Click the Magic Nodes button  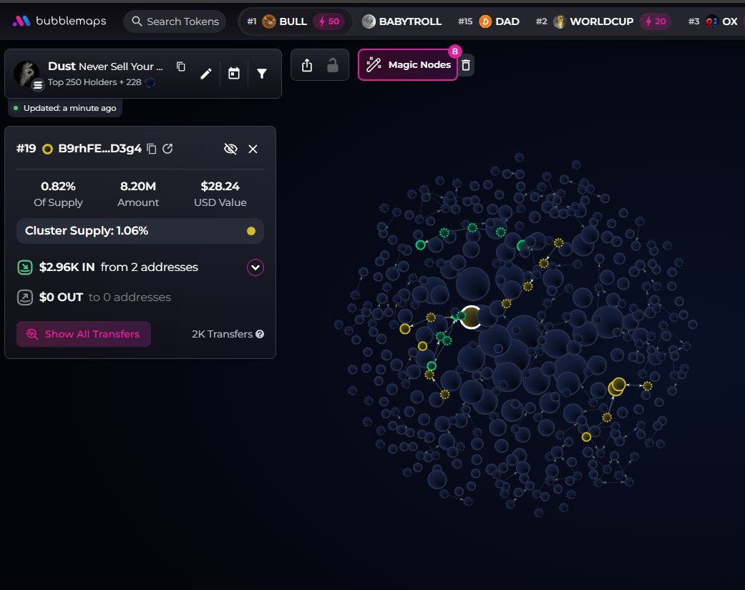[x=408, y=64]
